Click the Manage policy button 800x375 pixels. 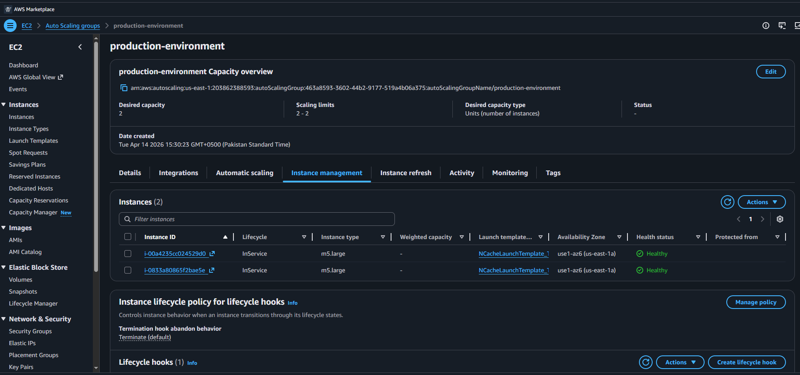[756, 302]
